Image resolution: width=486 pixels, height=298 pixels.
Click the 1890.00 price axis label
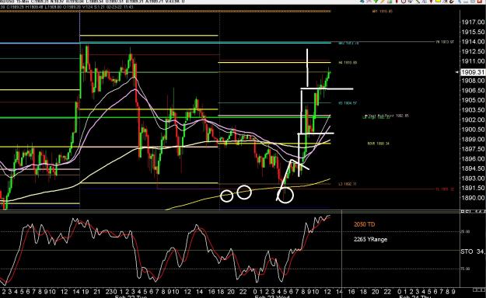coord(473,198)
